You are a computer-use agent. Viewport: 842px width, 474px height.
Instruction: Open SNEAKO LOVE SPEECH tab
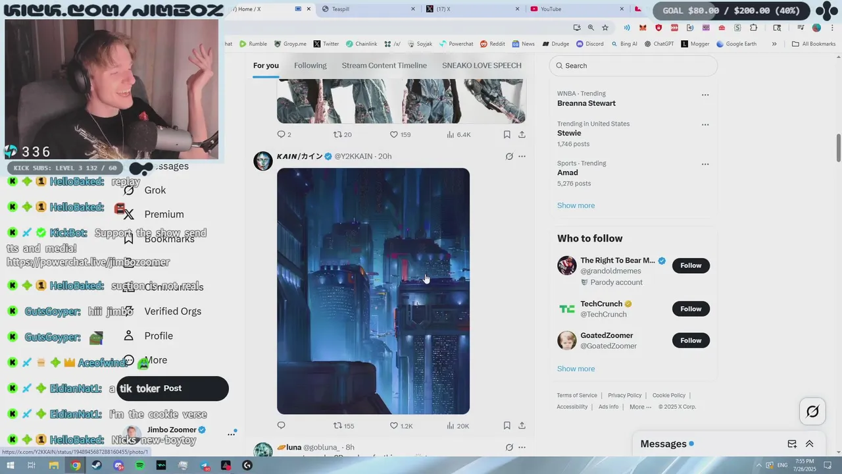click(x=482, y=65)
